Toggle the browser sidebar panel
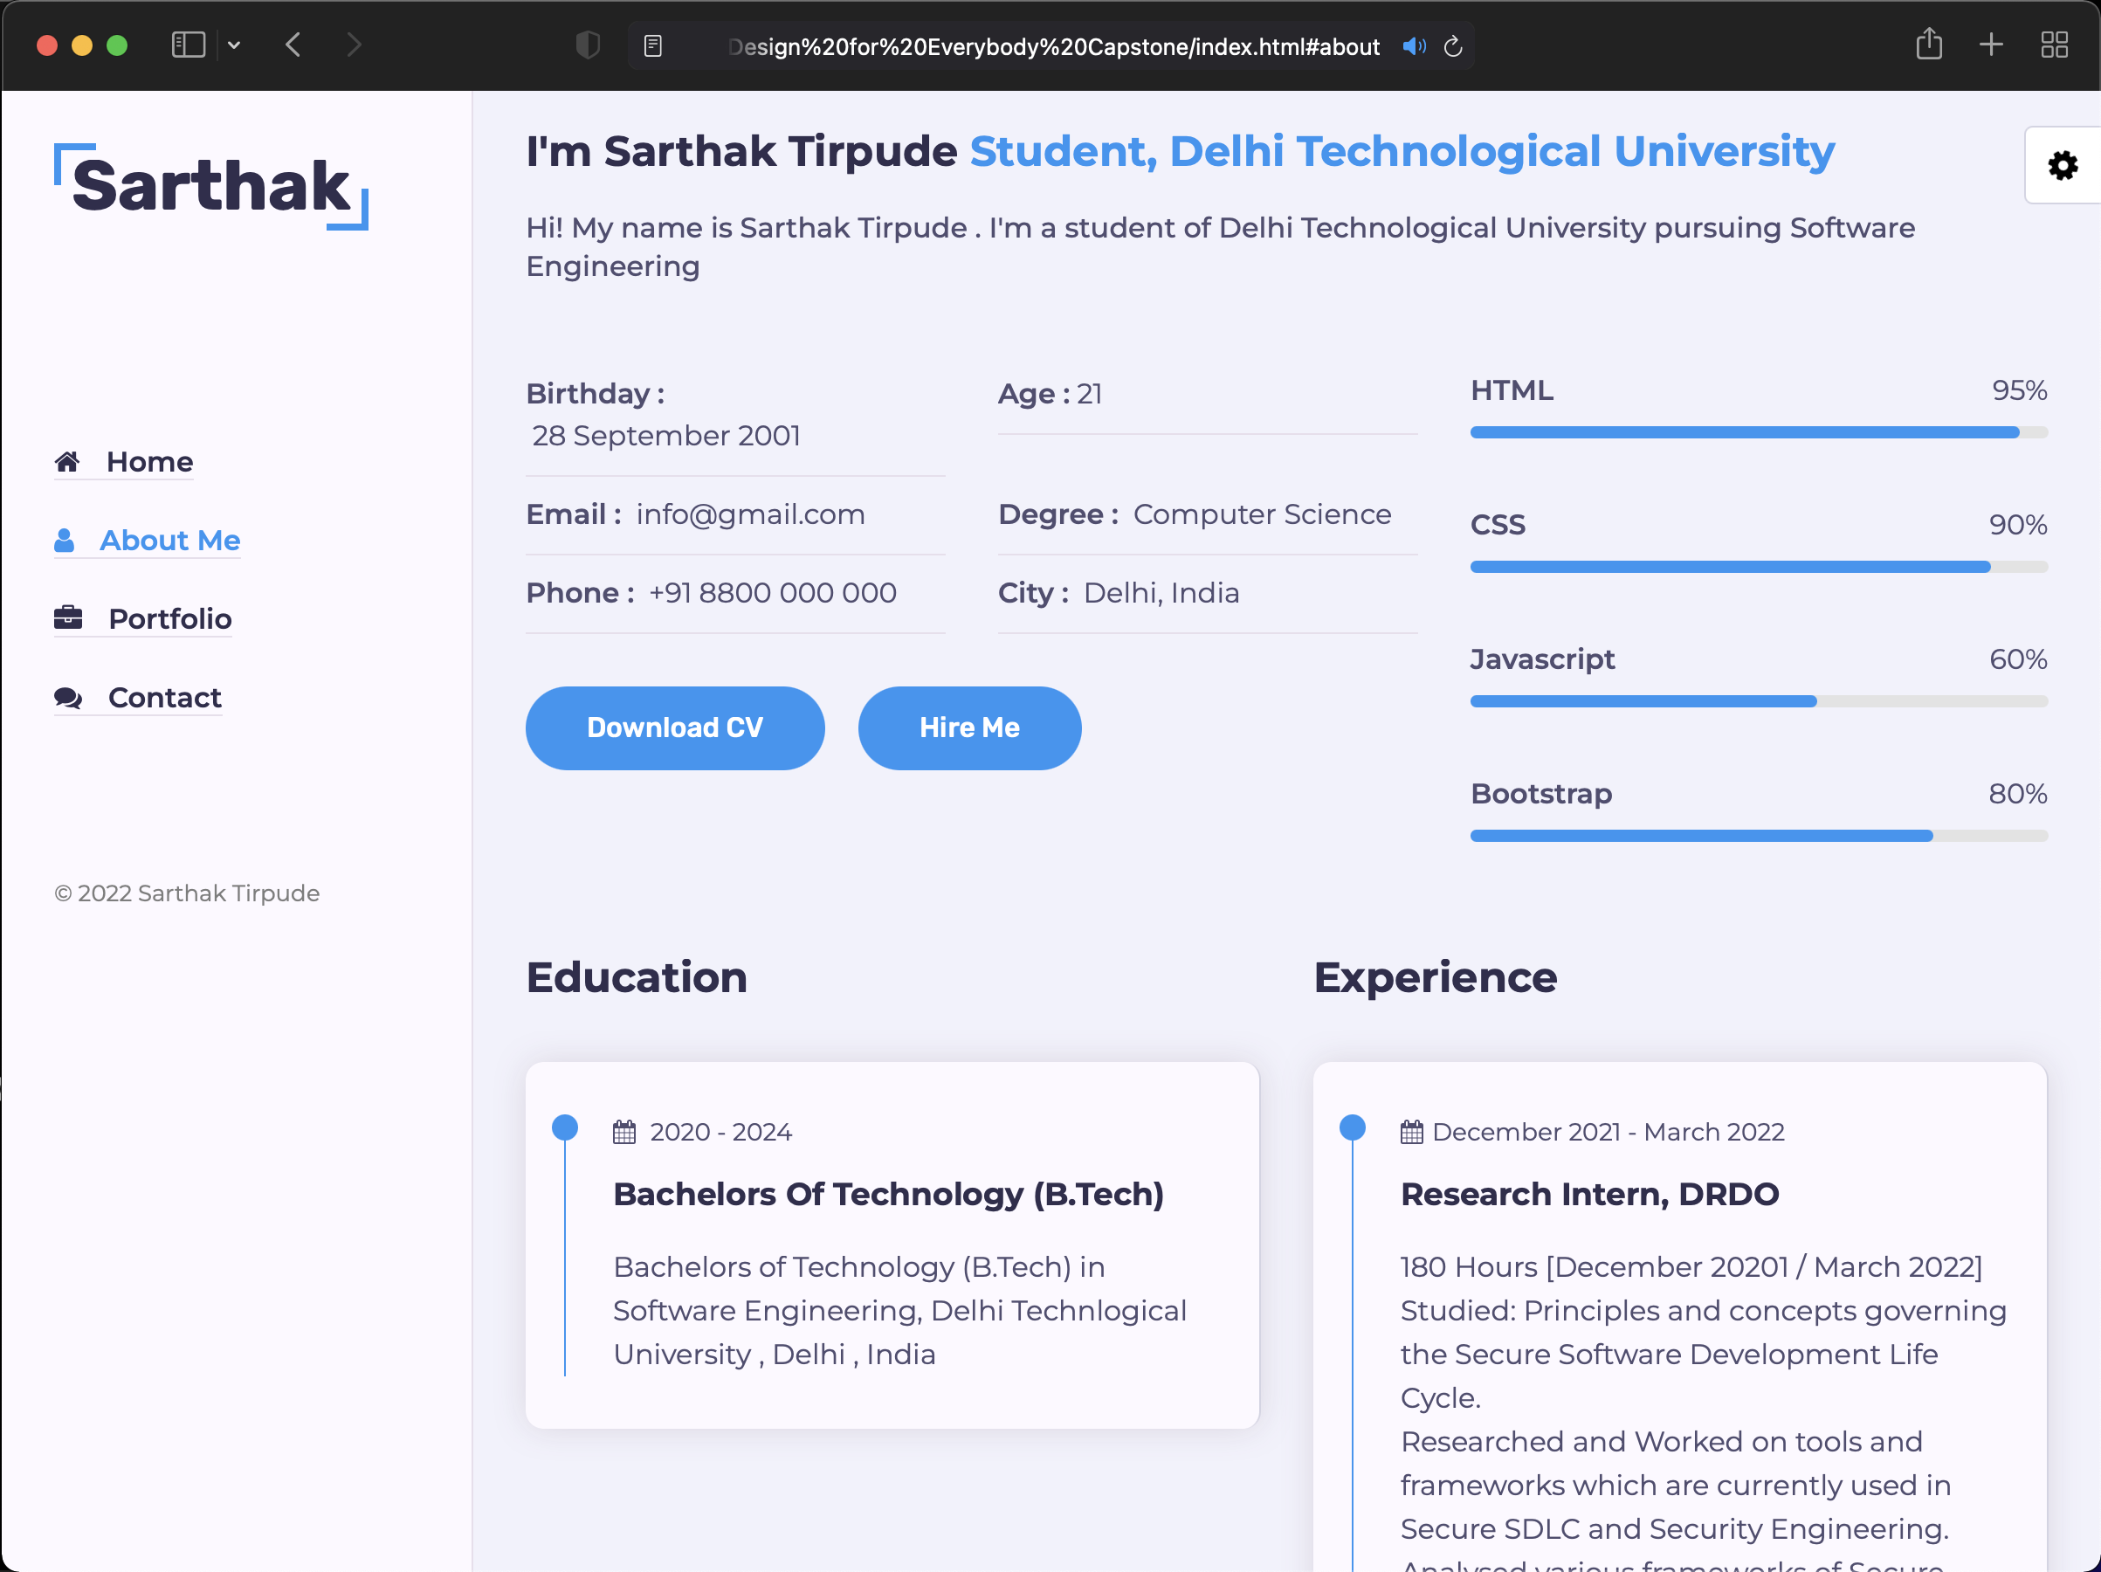This screenshot has height=1572, width=2101. 187,44
